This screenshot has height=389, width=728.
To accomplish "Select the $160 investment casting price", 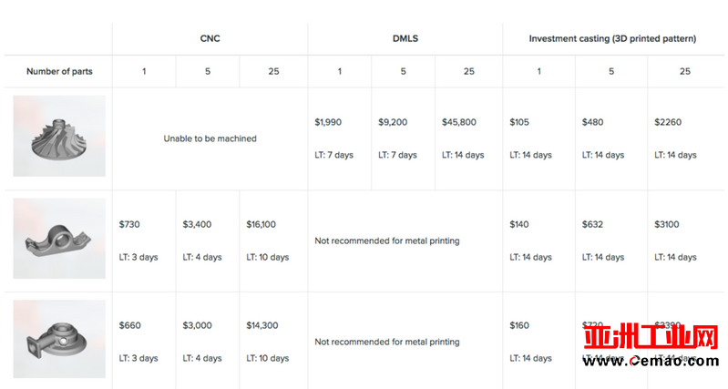I will pos(519,325).
